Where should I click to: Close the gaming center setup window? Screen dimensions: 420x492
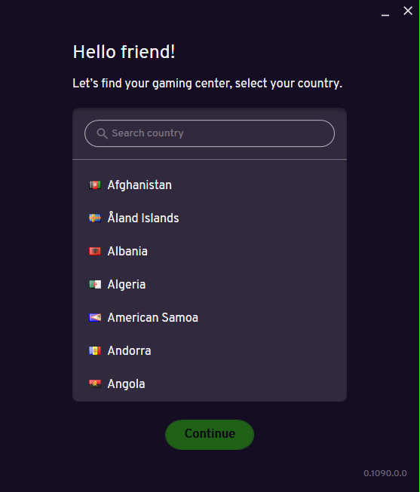tap(408, 11)
